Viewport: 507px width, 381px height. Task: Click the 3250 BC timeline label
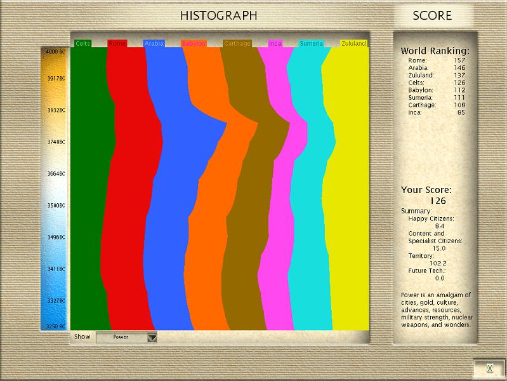55,326
